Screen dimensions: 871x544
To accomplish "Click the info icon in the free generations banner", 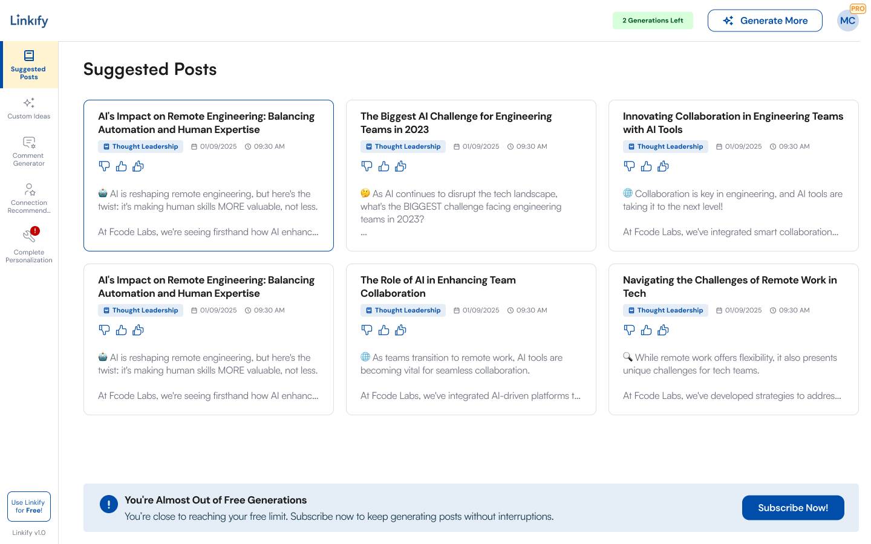I will click(108, 505).
